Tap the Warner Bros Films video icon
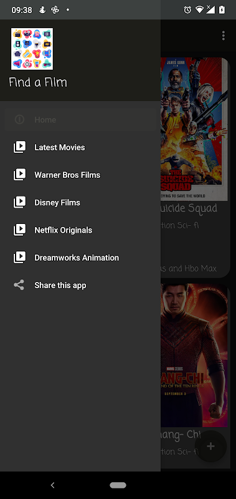Viewport: 236px width, 499px height. (x=19, y=175)
